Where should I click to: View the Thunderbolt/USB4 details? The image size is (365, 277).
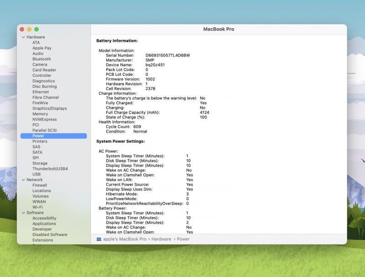pyautogui.click(x=50, y=169)
